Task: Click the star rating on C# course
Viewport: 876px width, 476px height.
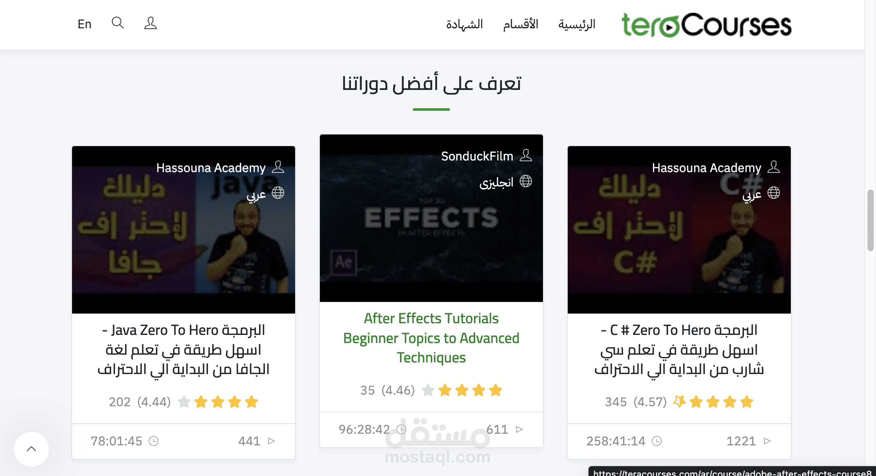Action: pyautogui.click(x=713, y=402)
